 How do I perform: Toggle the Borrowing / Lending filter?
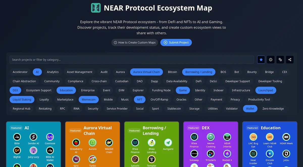(199, 72)
